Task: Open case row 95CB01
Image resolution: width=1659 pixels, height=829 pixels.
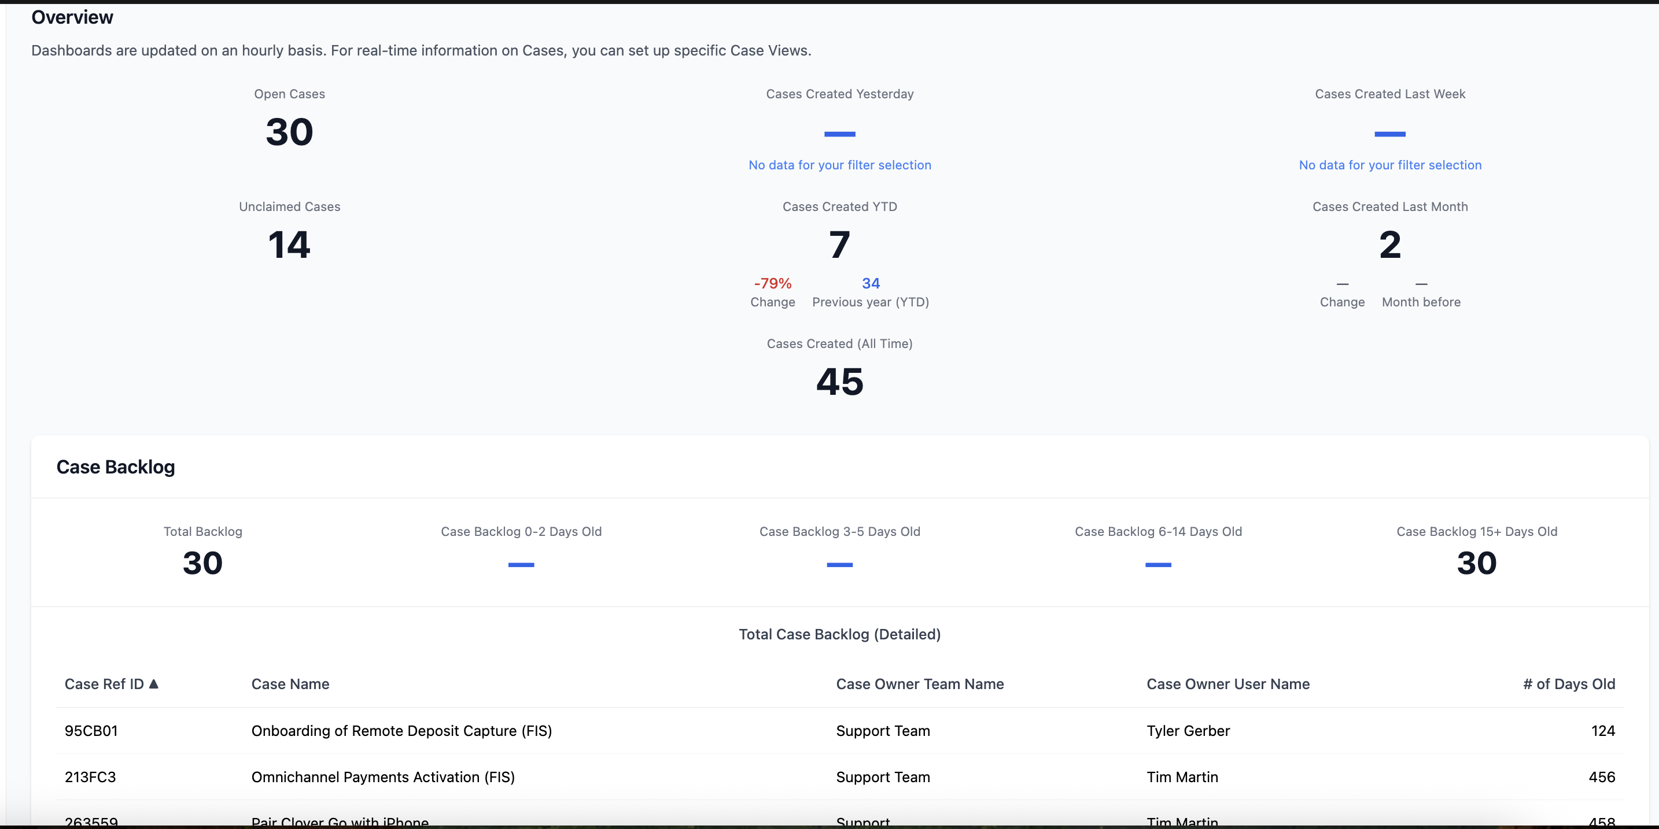Action: point(91,731)
